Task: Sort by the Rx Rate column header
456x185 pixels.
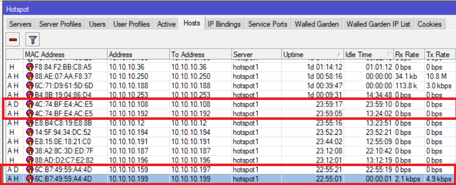Action: click(x=409, y=55)
